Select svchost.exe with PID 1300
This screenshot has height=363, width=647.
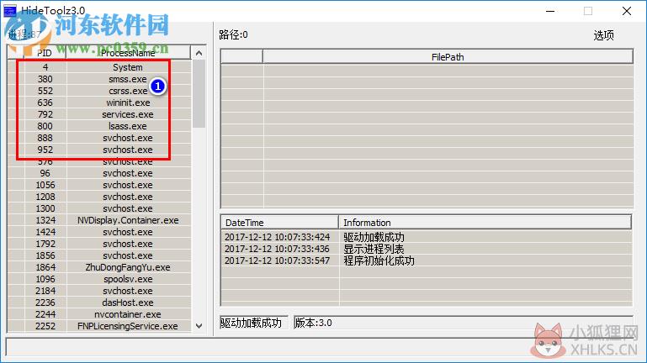[99, 208]
